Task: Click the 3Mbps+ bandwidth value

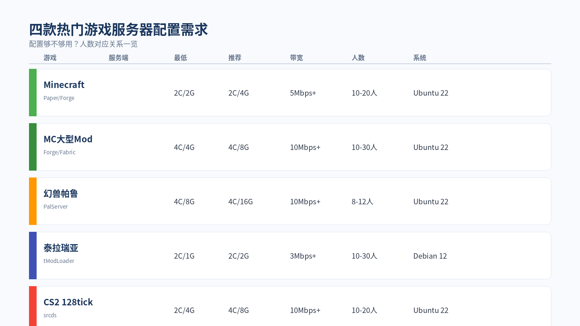Action: coord(303,256)
